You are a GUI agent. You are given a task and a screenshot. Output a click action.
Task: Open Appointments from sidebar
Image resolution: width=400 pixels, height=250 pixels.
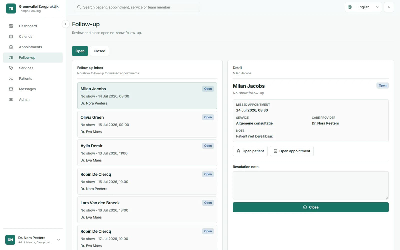33,47
